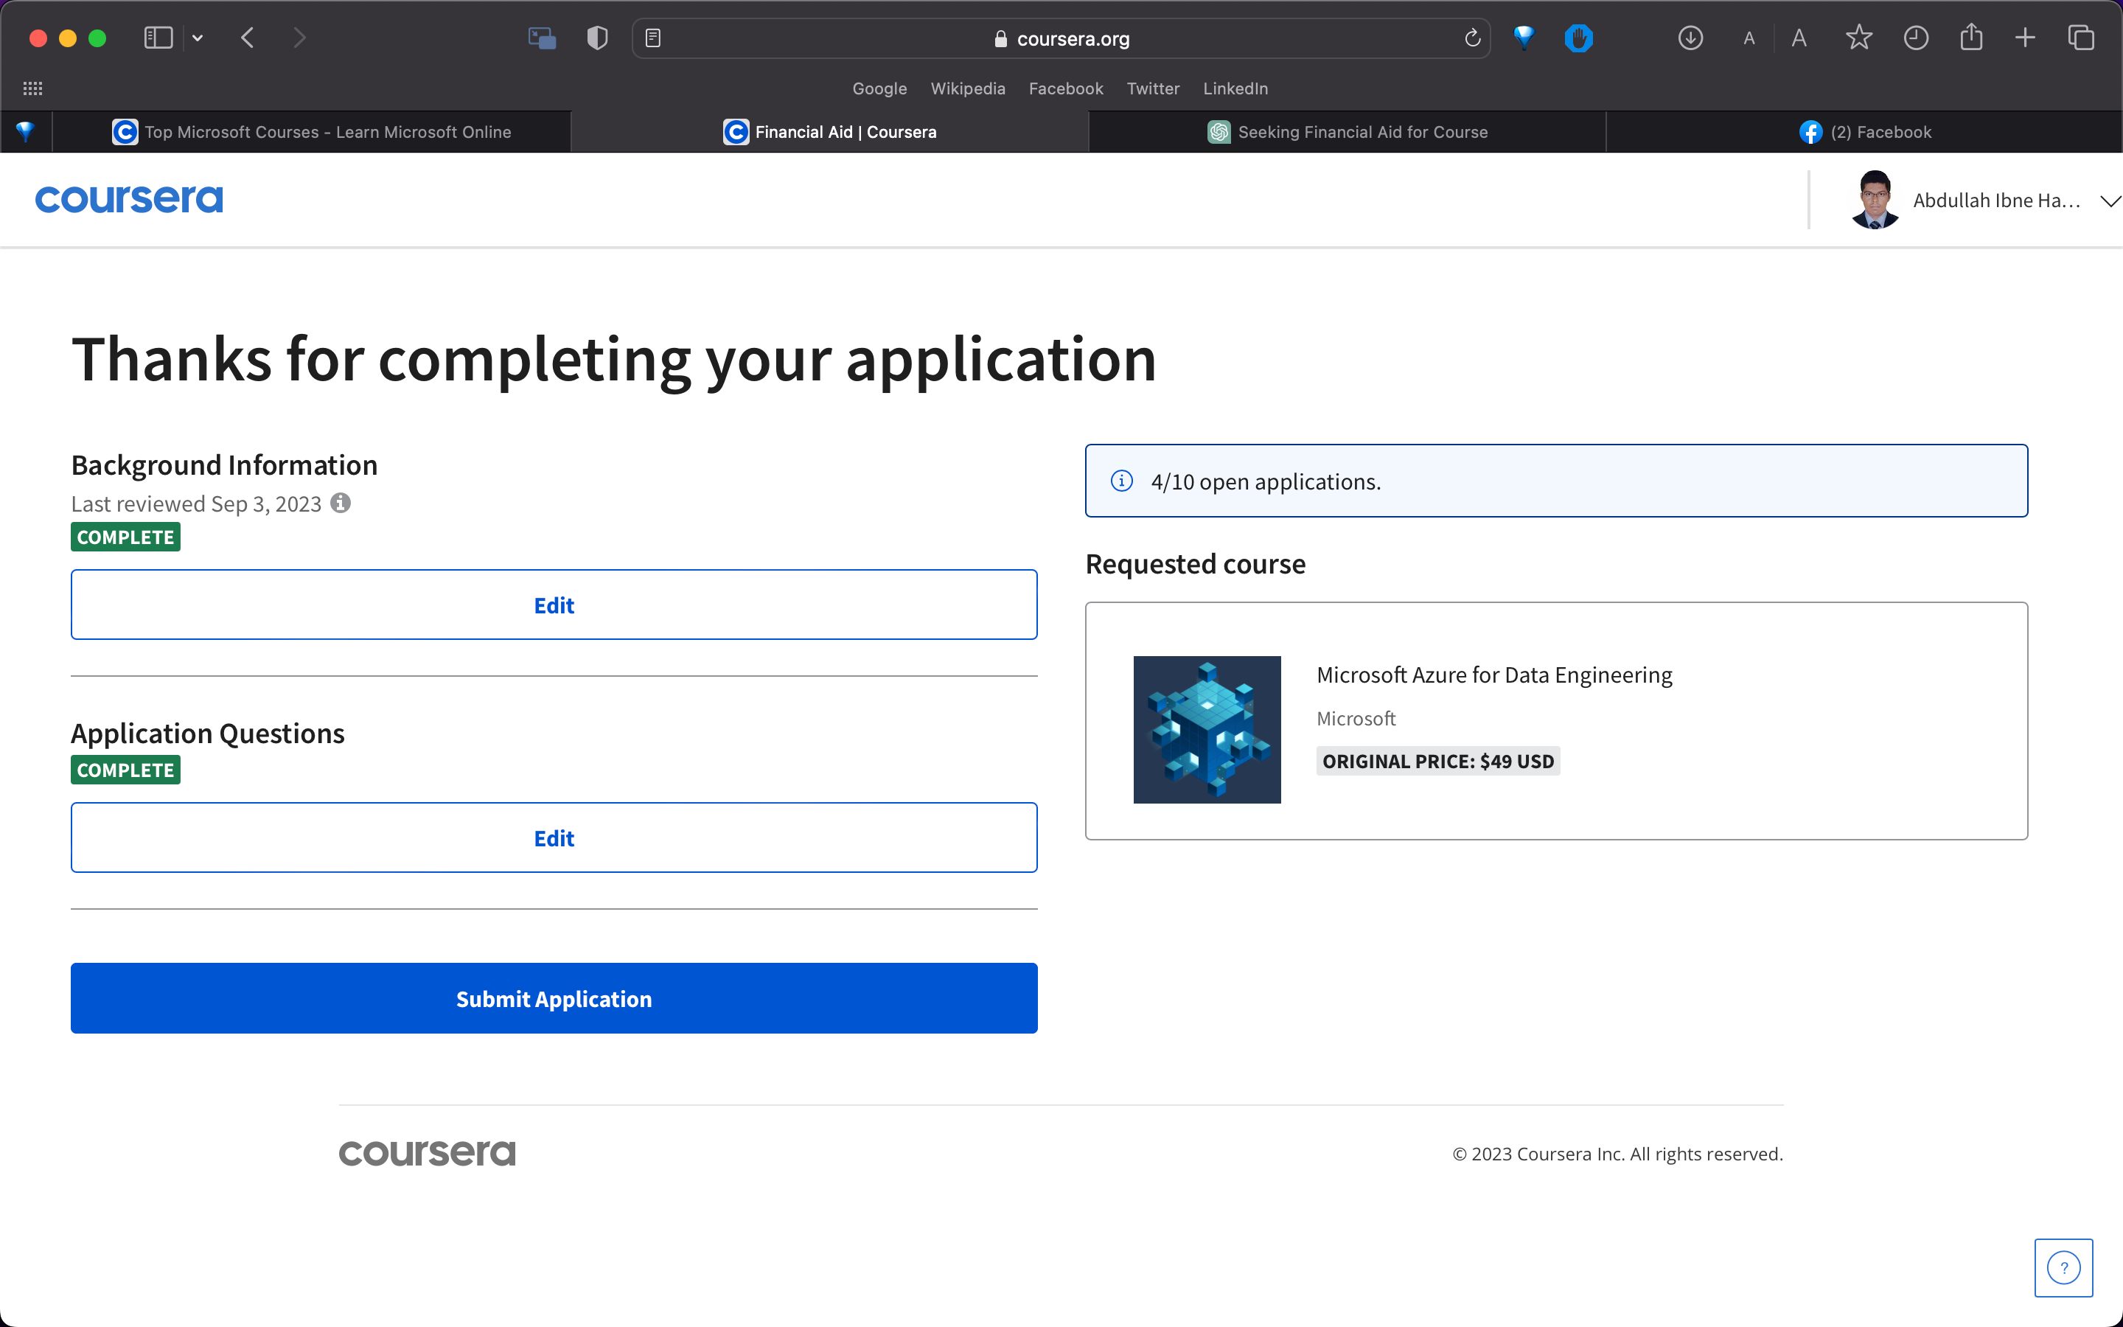Viewport: 2123px width, 1327px height.
Task: Open the help question mark button
Action: coord(2063,1267)
